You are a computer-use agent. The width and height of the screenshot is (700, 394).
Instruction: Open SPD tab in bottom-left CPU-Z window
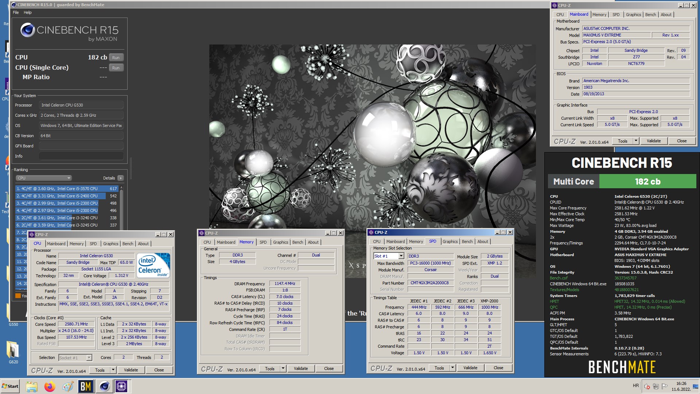pos(93,244)
